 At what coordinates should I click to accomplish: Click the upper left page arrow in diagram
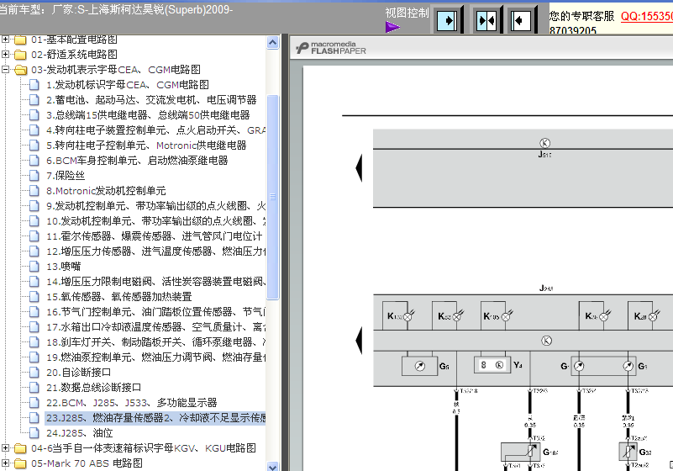(x=359, y=167)
